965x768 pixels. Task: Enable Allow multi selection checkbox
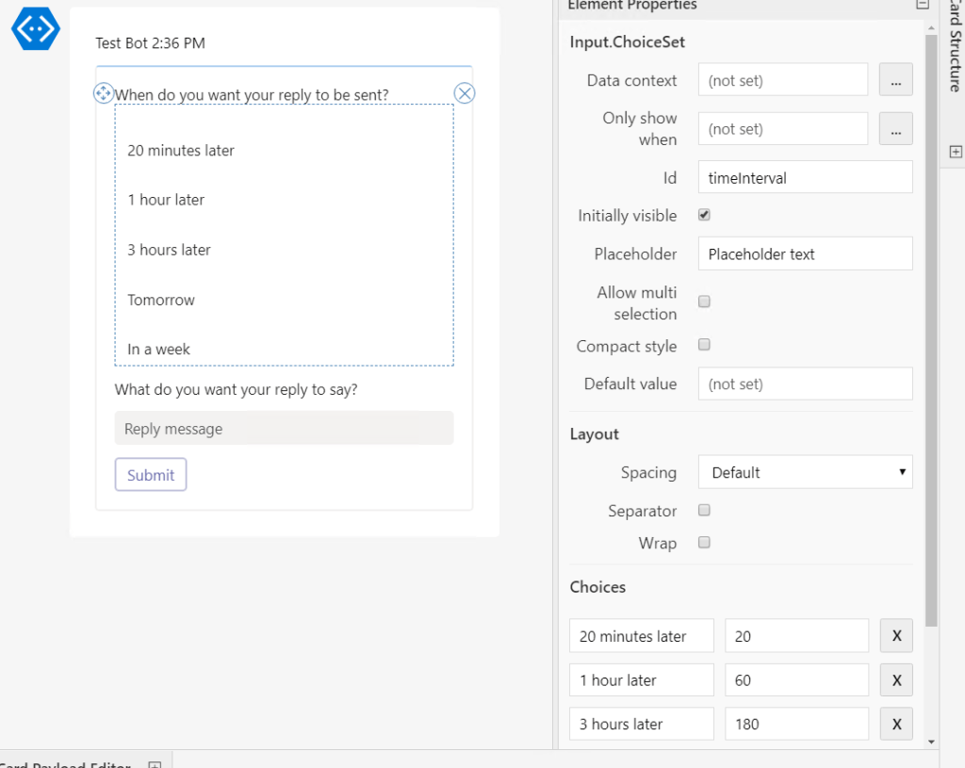click(704, 302)
